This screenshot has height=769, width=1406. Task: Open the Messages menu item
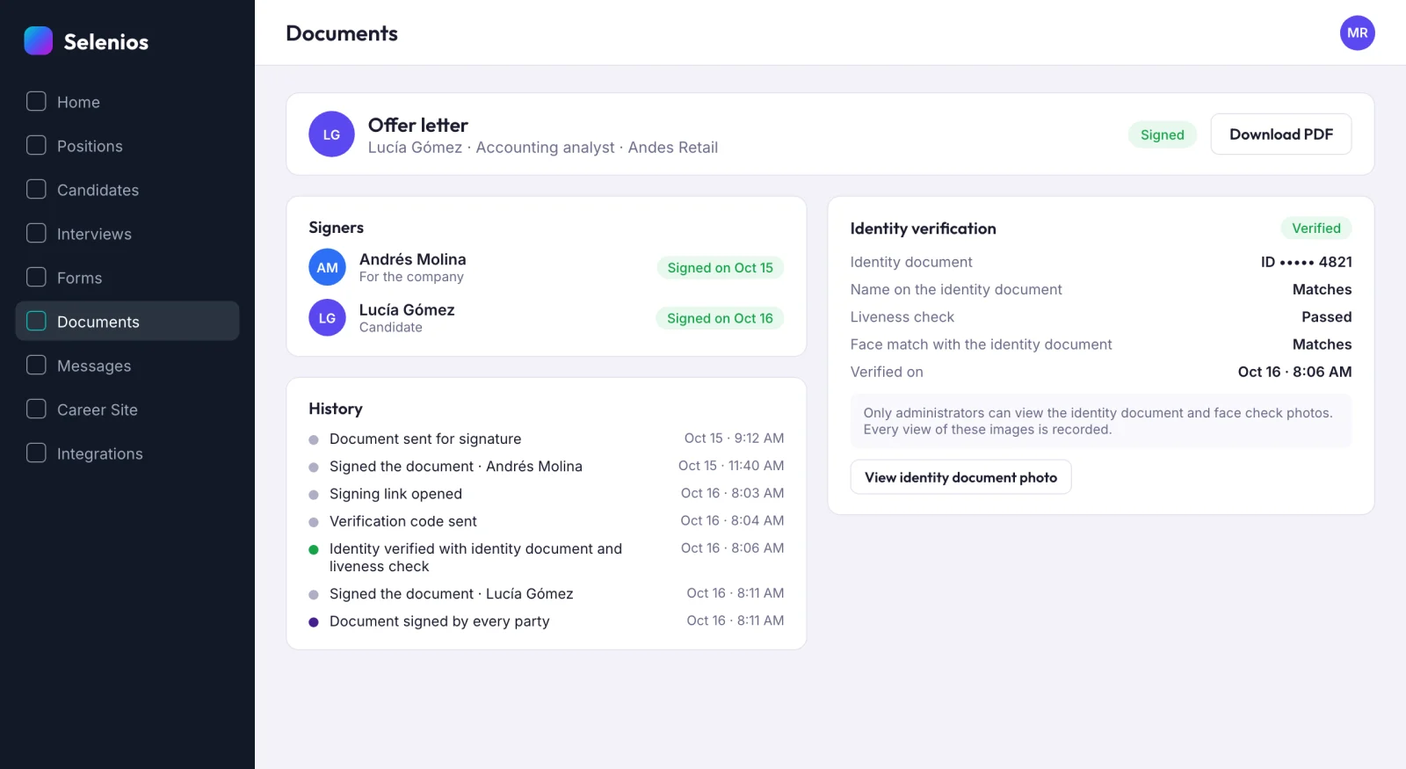[127, 366]
